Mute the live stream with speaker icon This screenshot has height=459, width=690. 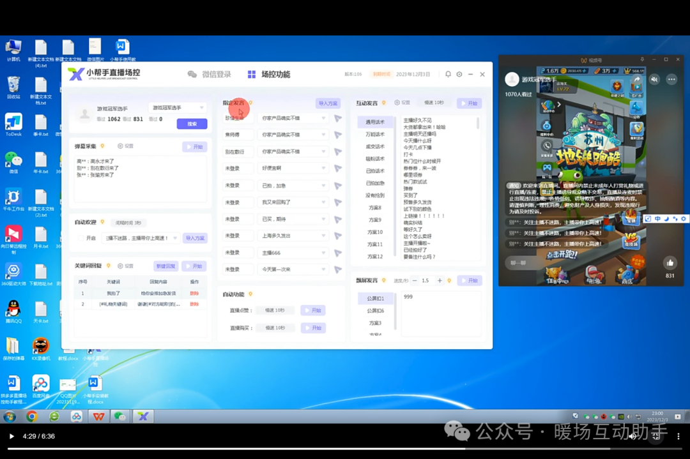click(654, 79)
